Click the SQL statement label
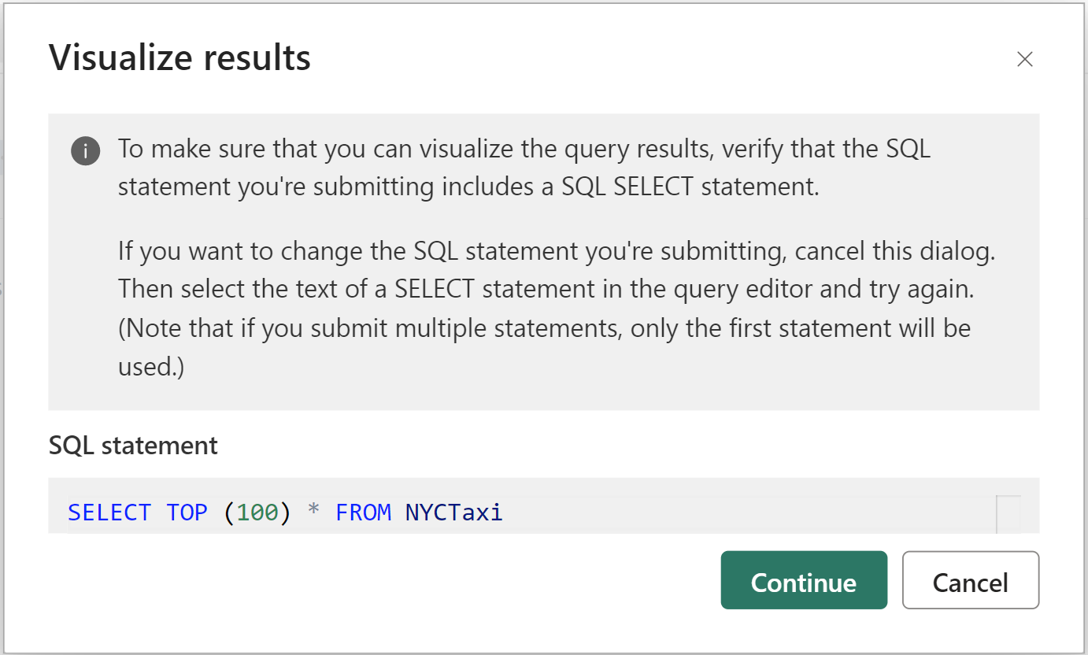 [133, 446]
